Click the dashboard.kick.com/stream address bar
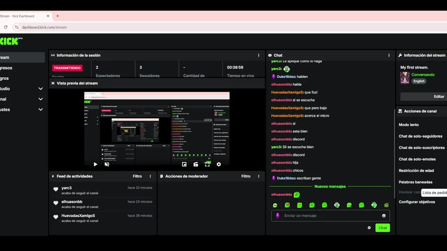The height and width of the screenshot is (251, 447). pos(44,27)
